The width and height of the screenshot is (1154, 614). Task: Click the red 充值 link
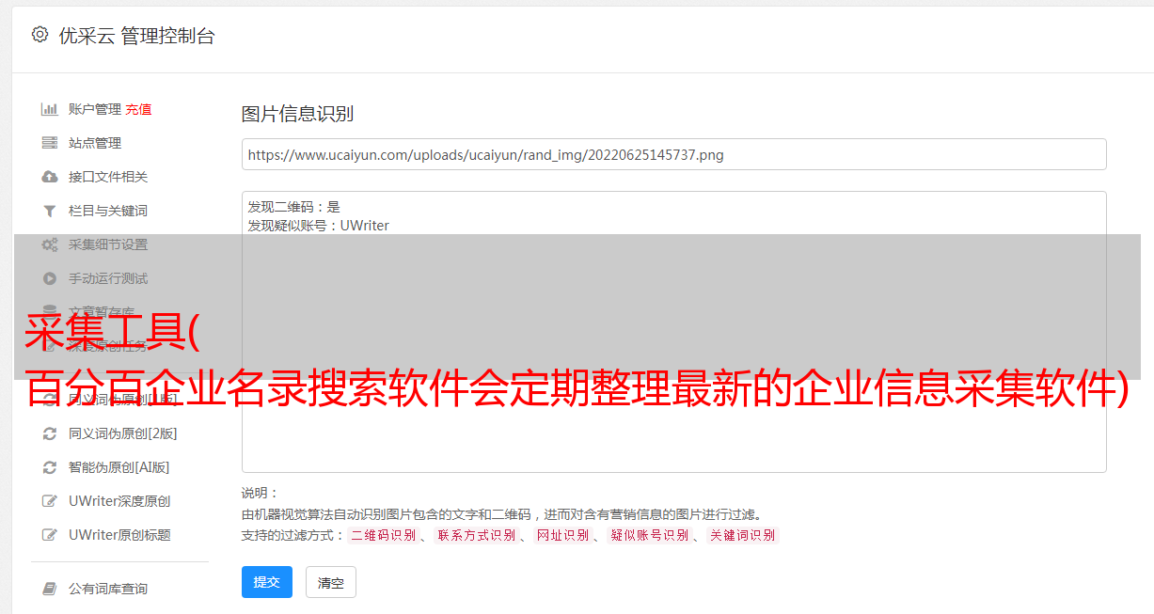click(138, 109)
